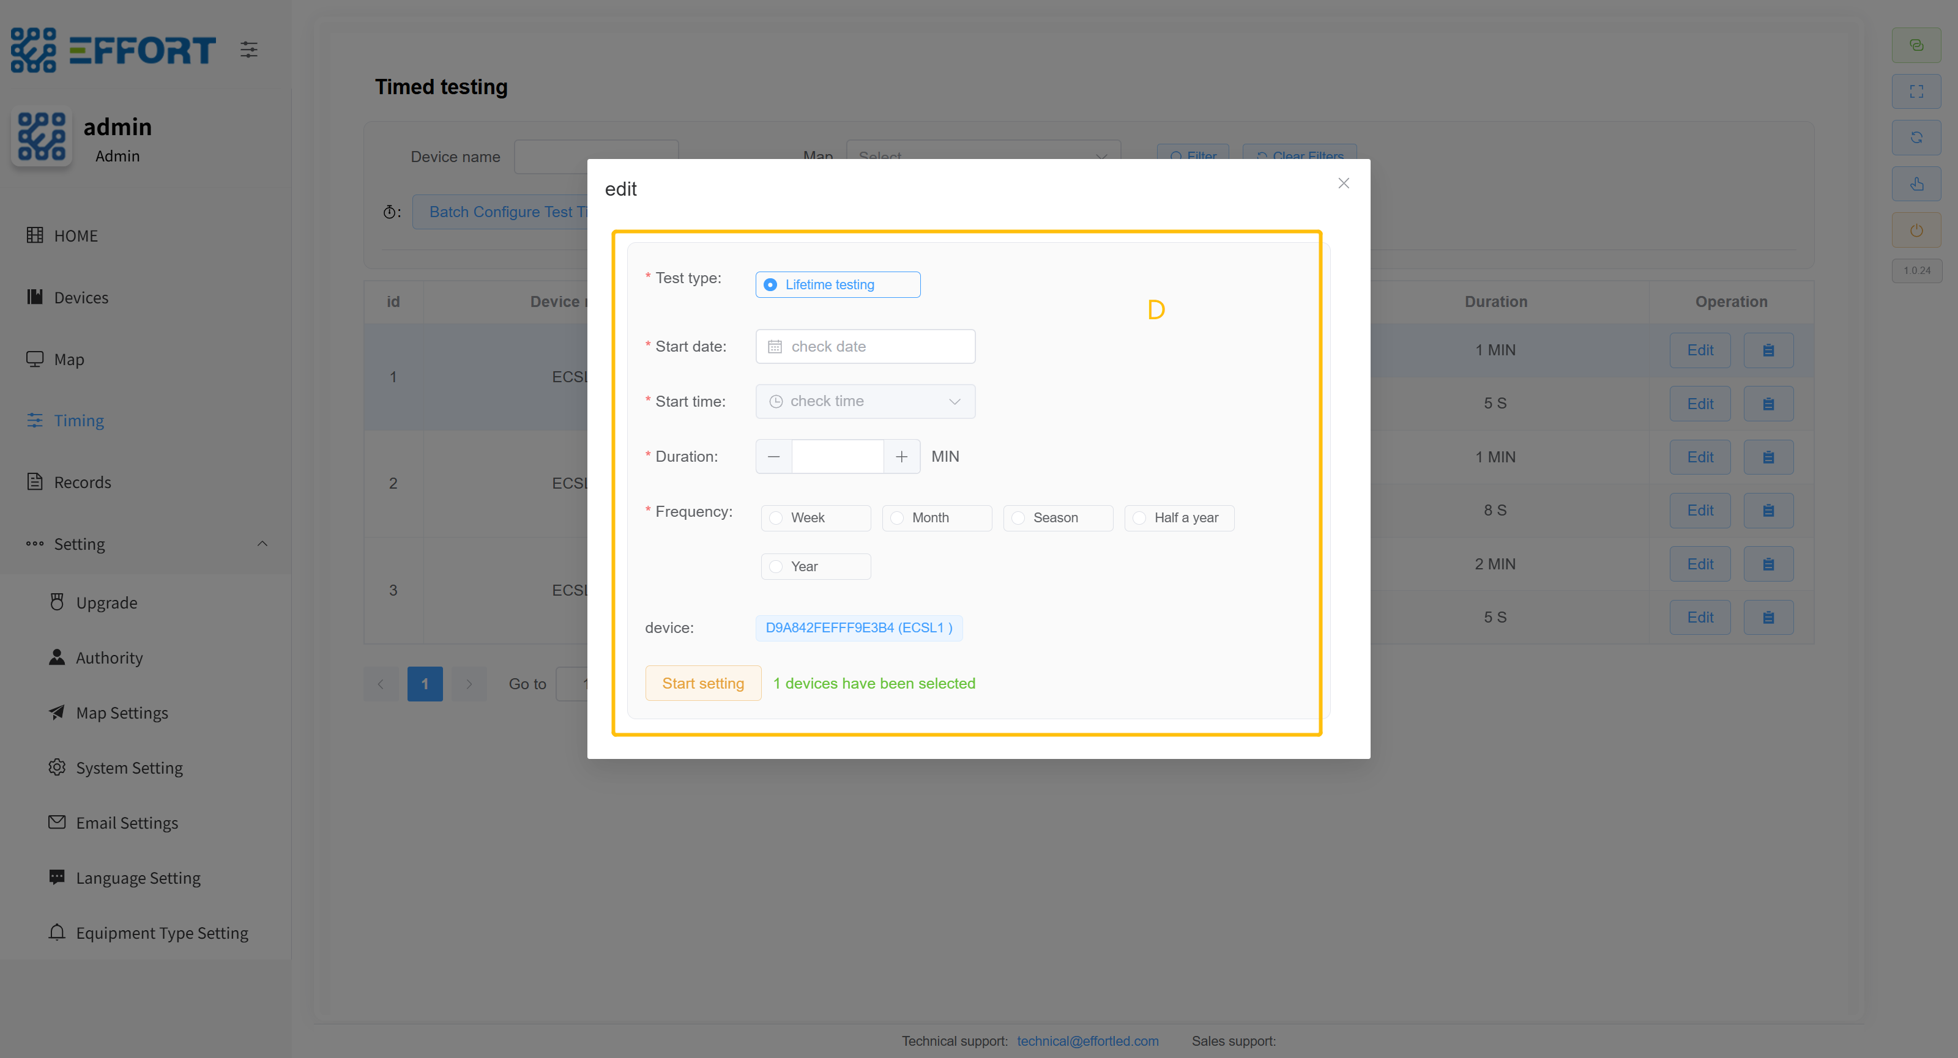Screen dimensions: 1958x1058
Task: Click the sidebar collapse sliders icon
Action: tap(248, 50)
